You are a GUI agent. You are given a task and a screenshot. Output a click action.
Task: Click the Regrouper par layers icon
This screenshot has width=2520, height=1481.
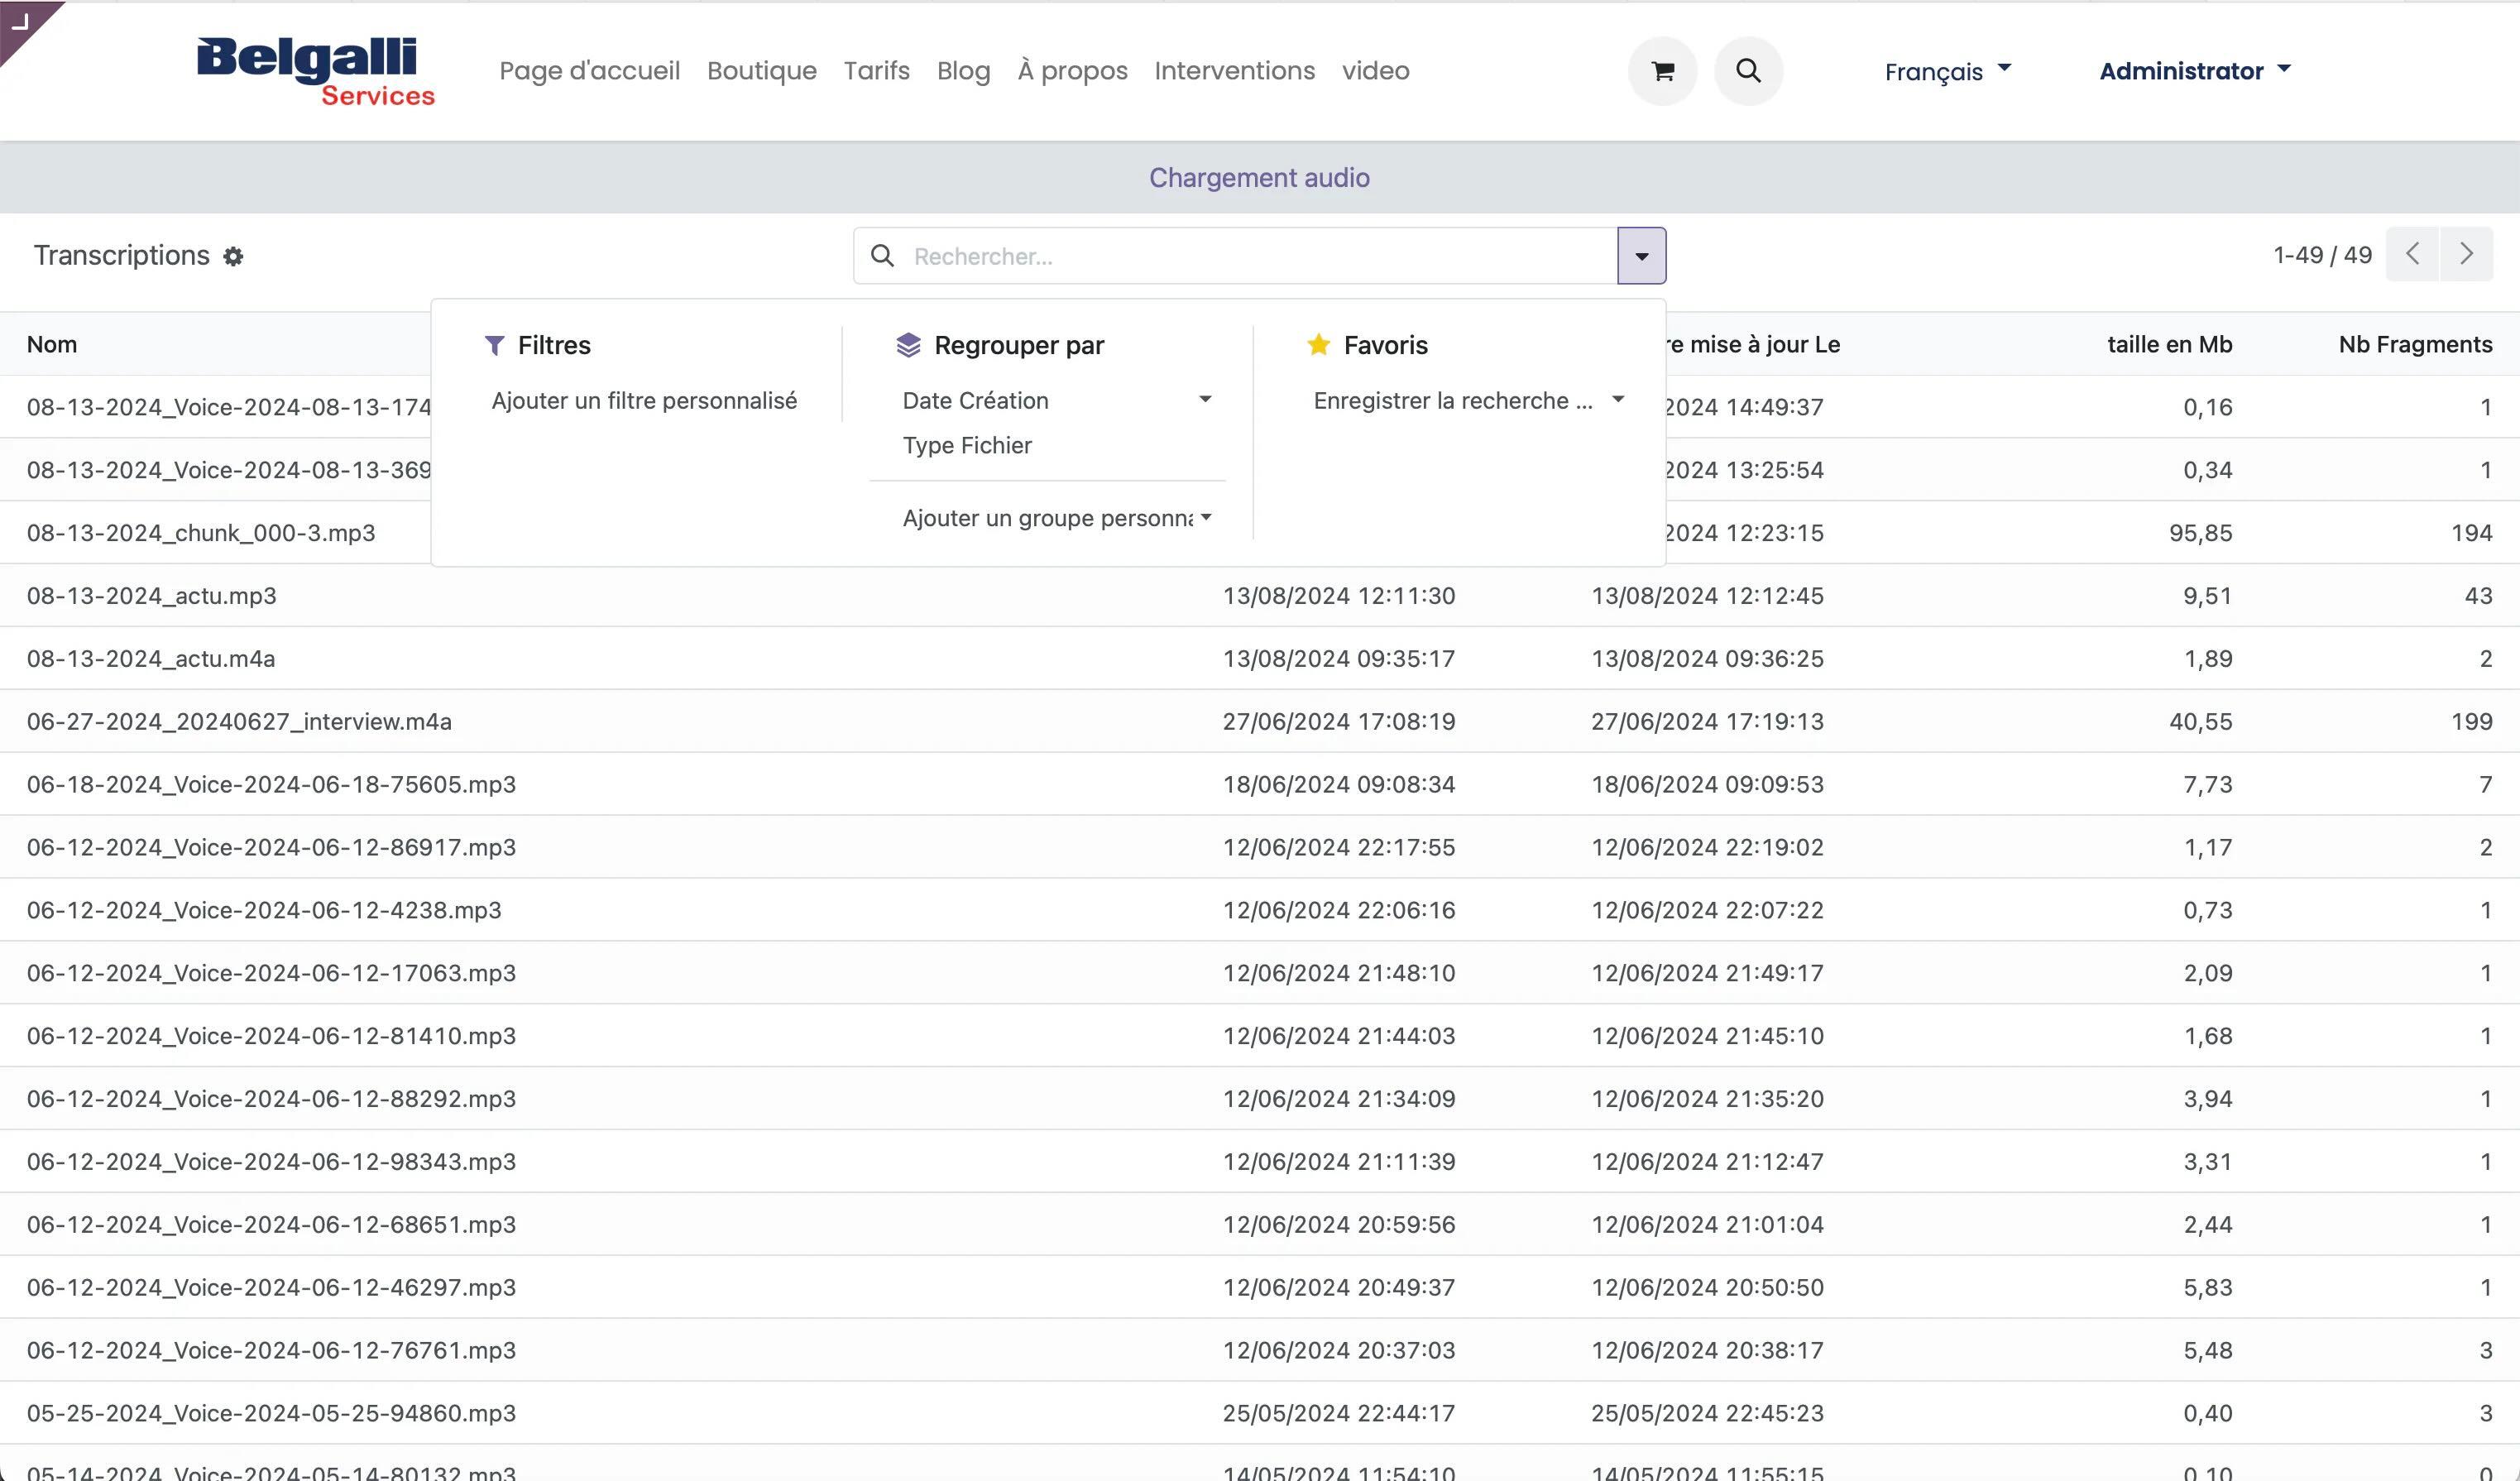[x=908, y=345]
